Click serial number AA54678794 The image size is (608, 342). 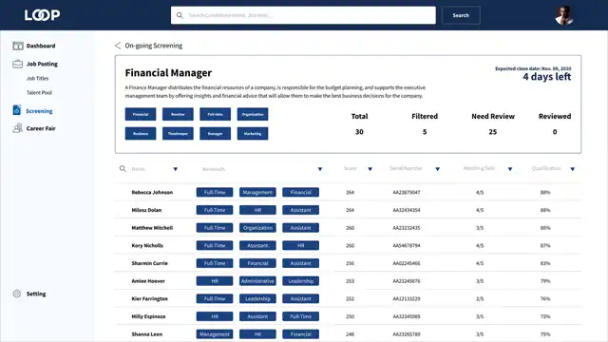point(407,245)
